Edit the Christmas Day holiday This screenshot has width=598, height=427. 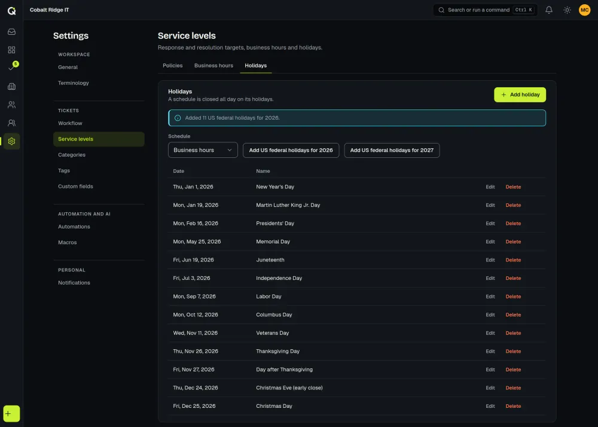click(490, 407)
